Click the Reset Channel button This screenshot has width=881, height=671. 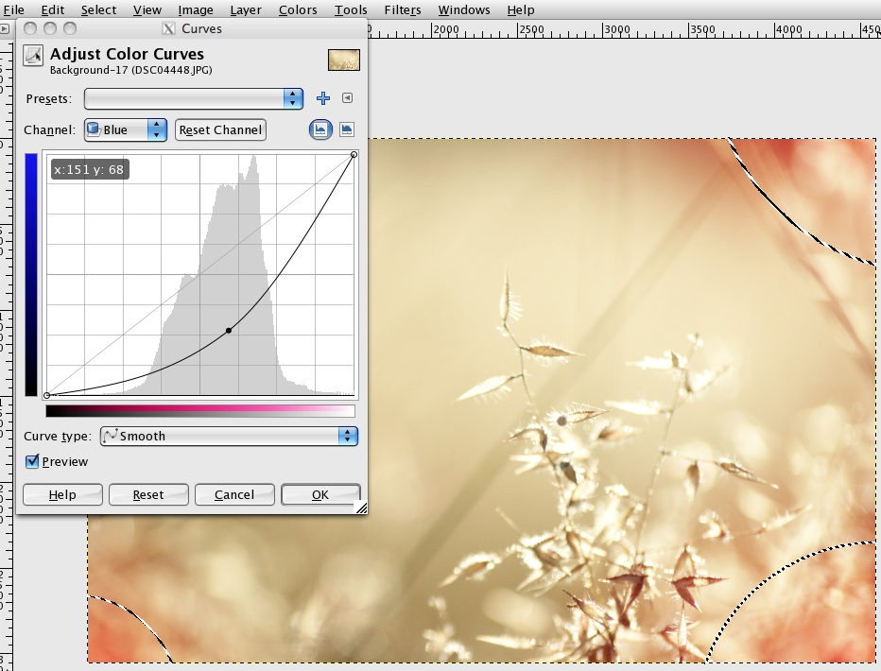[x=220, y=129]
